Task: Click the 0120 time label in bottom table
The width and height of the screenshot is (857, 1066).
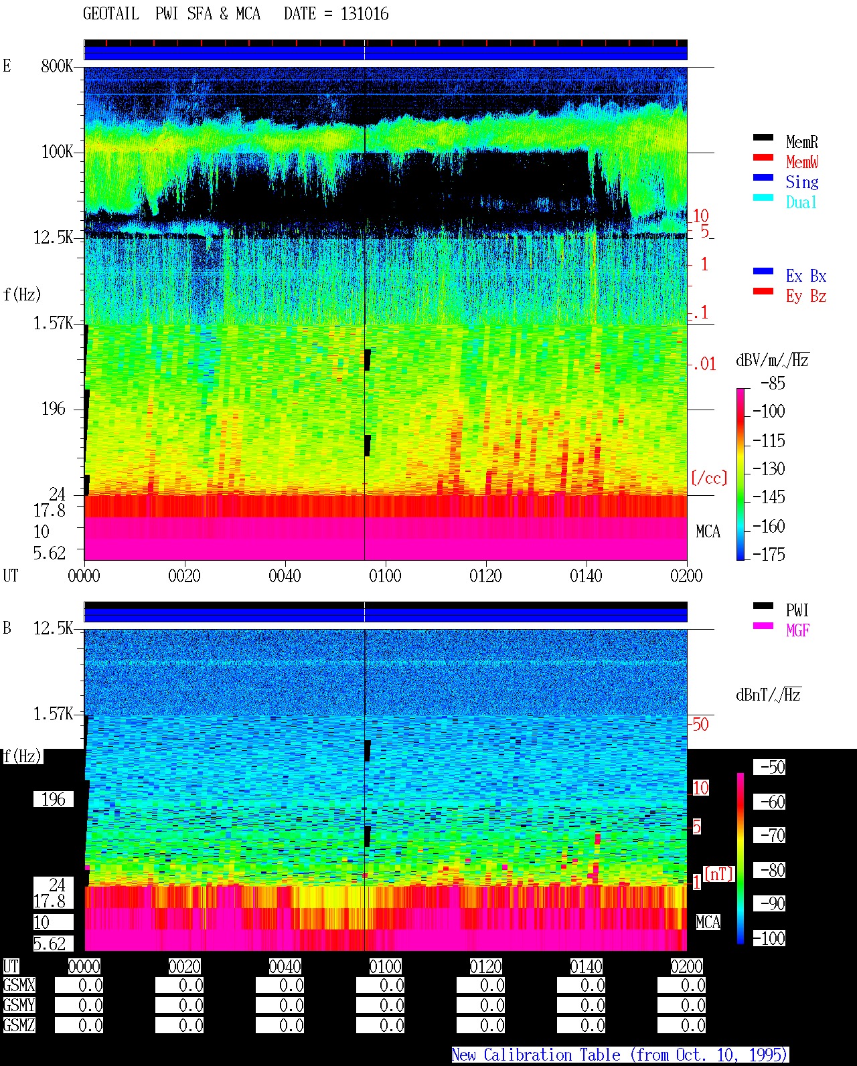Action: (x=486, y=966)
